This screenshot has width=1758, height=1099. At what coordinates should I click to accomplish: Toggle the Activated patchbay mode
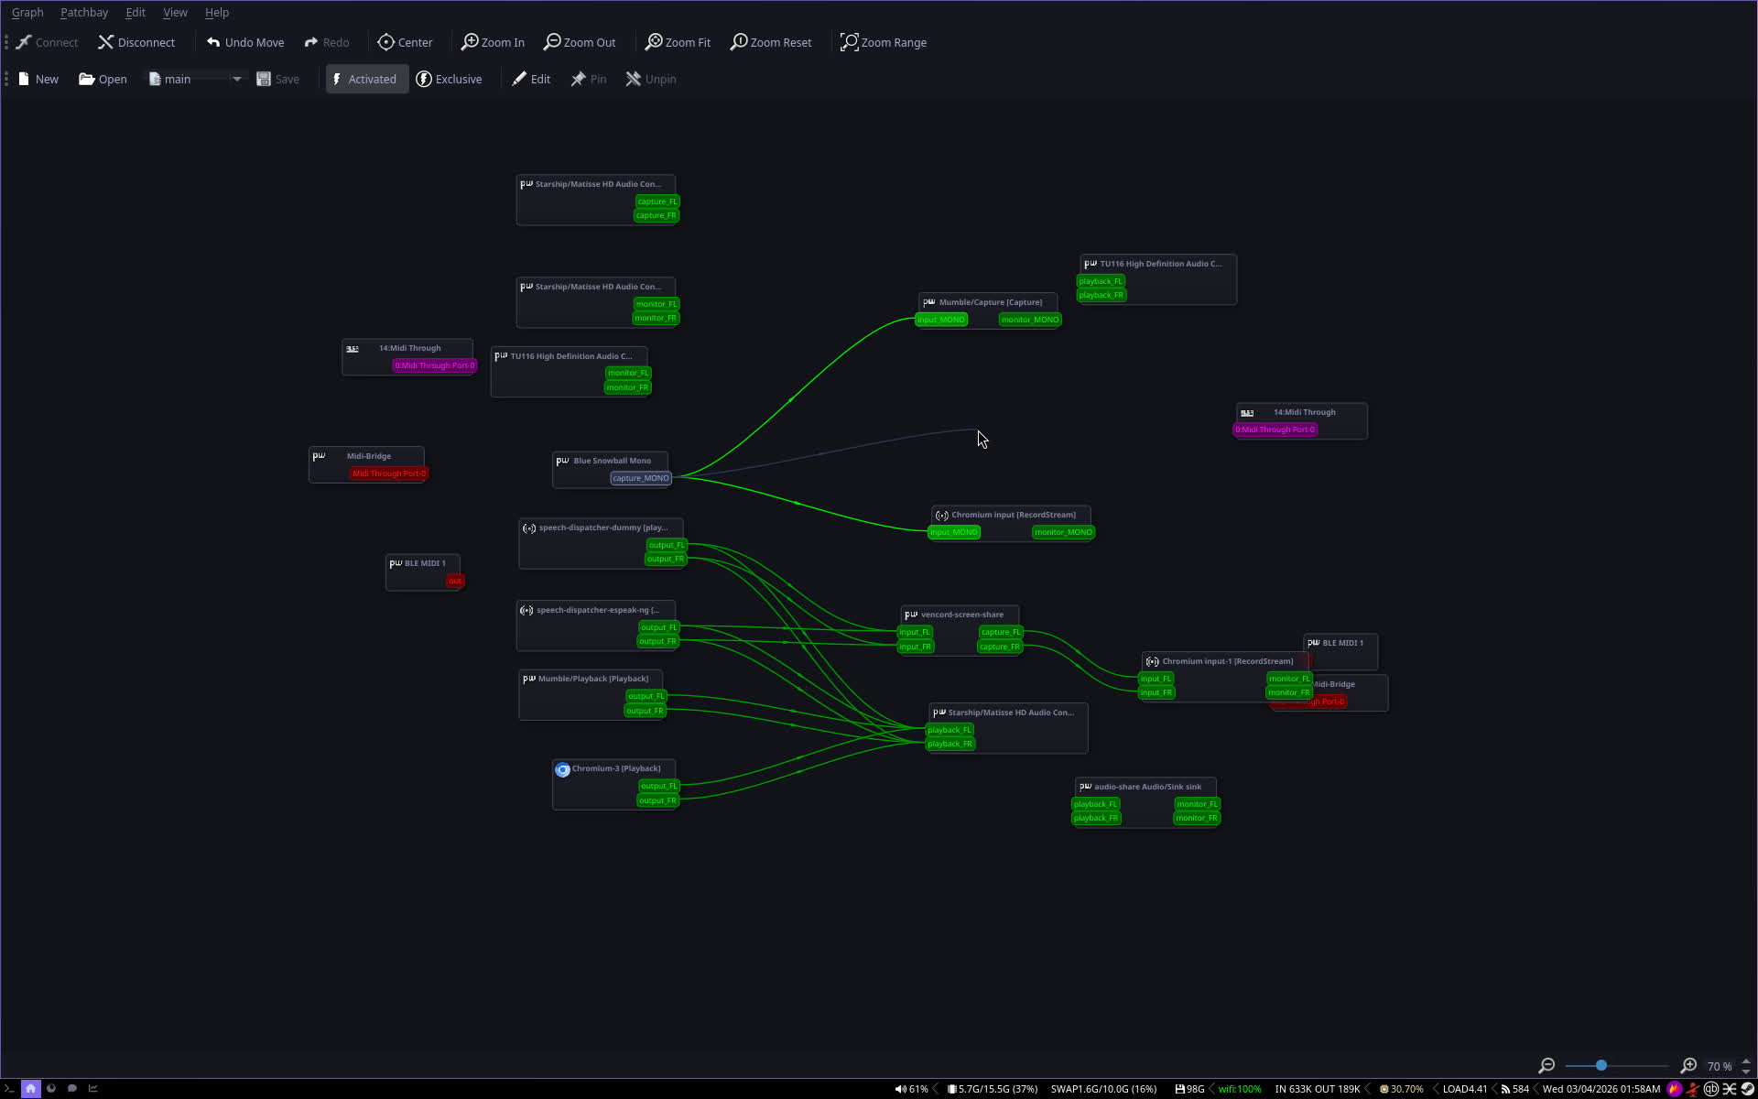point(365,79)
